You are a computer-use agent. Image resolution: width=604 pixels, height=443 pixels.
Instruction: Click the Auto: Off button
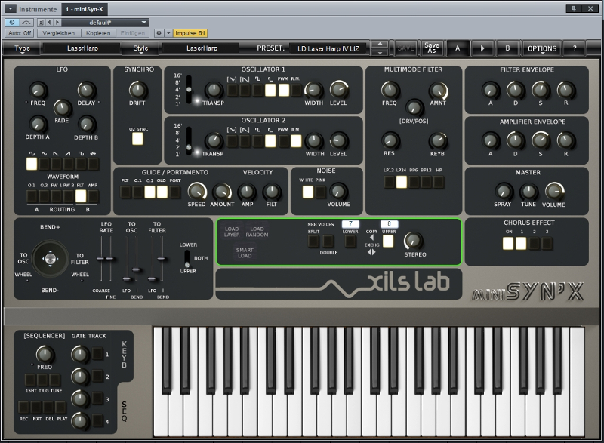[20, 33]
